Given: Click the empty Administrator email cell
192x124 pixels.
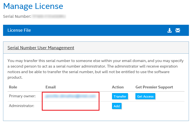Looking at the screenshot, I should tap(70, 106).
